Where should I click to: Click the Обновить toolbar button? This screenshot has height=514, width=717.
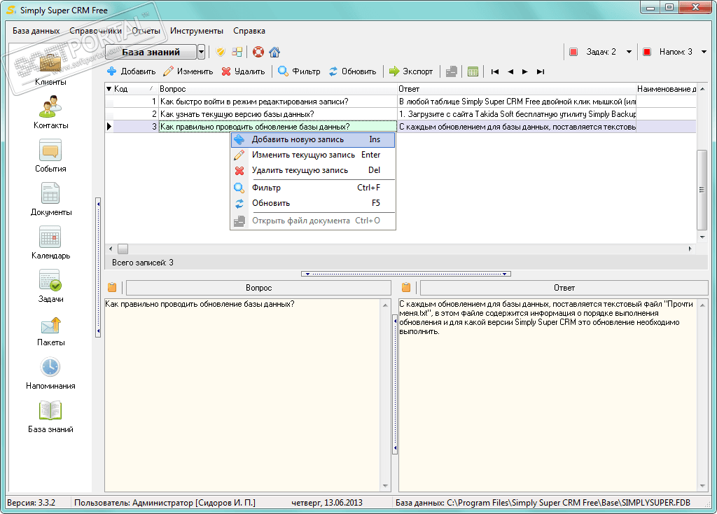353,71
